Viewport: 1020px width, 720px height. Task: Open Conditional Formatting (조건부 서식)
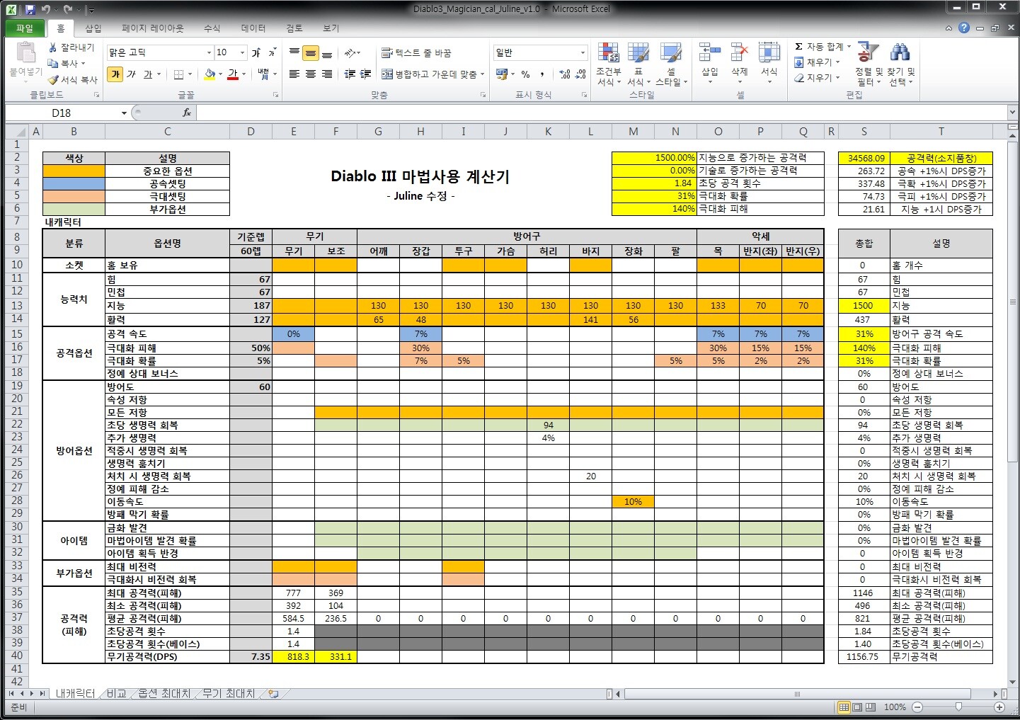click(608, 64)
